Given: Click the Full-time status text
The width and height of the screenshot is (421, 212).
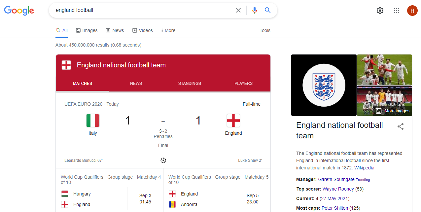Looking at the screenshot, I should point(252,104).
